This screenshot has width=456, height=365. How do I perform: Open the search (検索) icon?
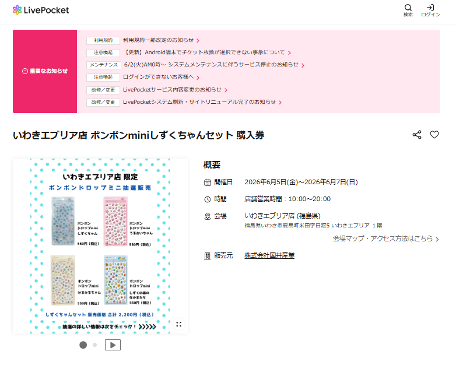(408, 10)
